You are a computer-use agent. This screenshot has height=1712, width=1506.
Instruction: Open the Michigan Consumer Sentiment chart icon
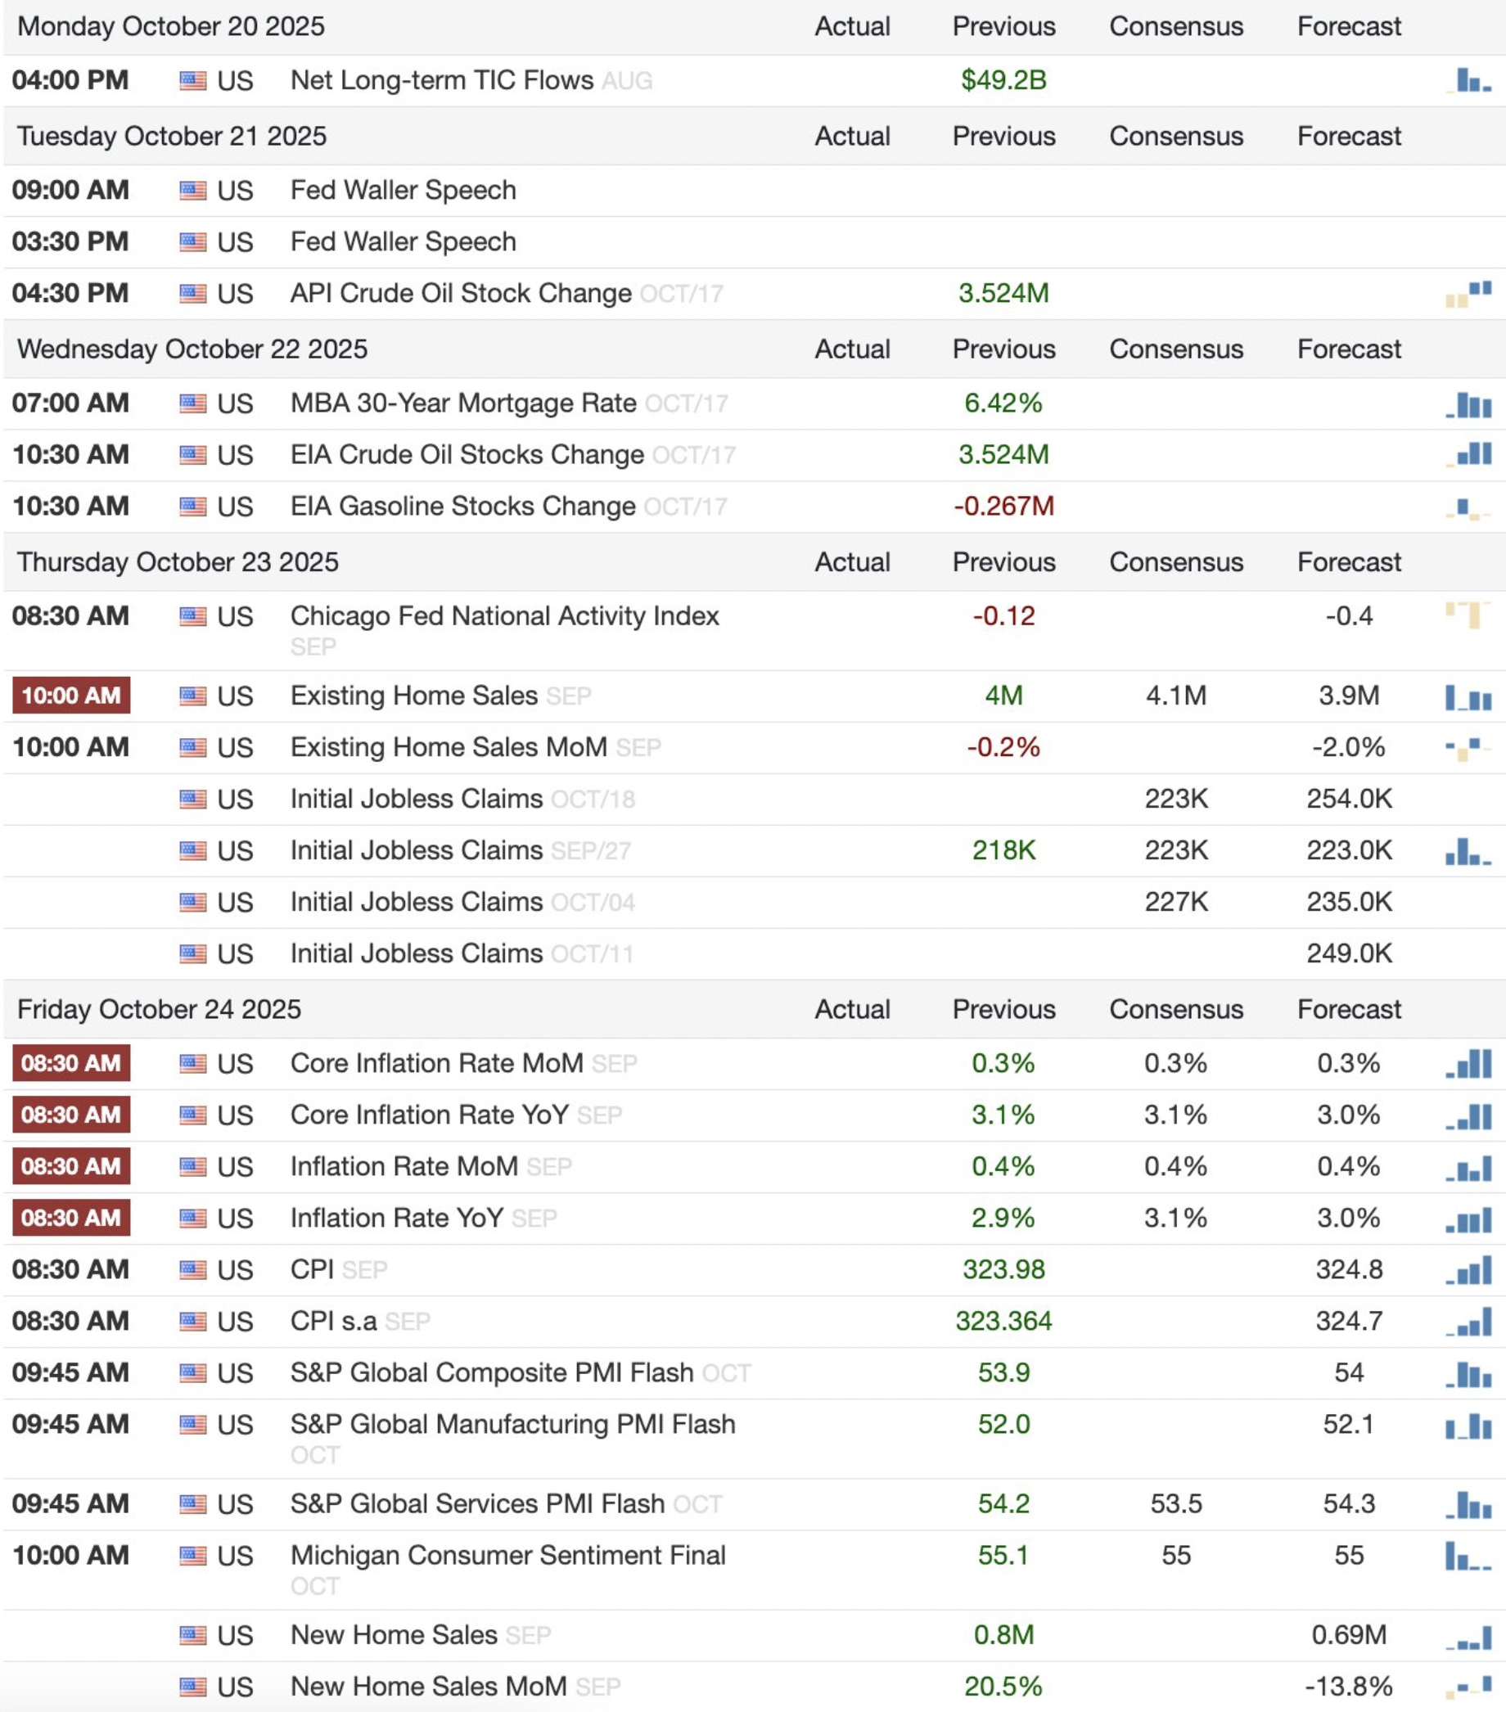click(x=1468, y=1557)
